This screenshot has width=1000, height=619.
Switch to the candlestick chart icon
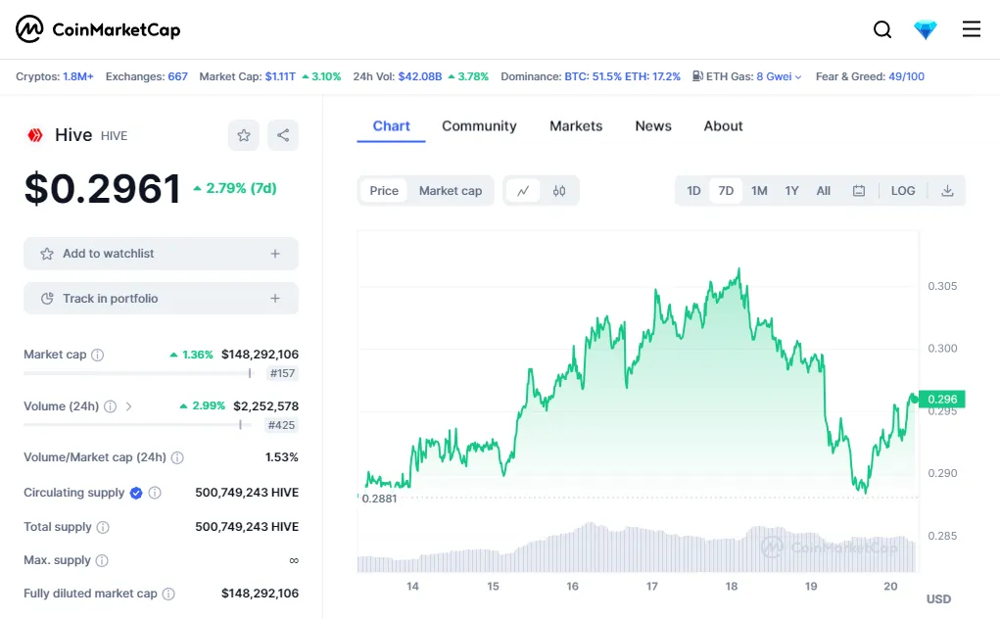pos(559,191)
